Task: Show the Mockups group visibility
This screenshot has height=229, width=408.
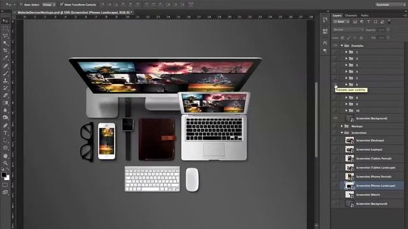Action: coord(335,126)
